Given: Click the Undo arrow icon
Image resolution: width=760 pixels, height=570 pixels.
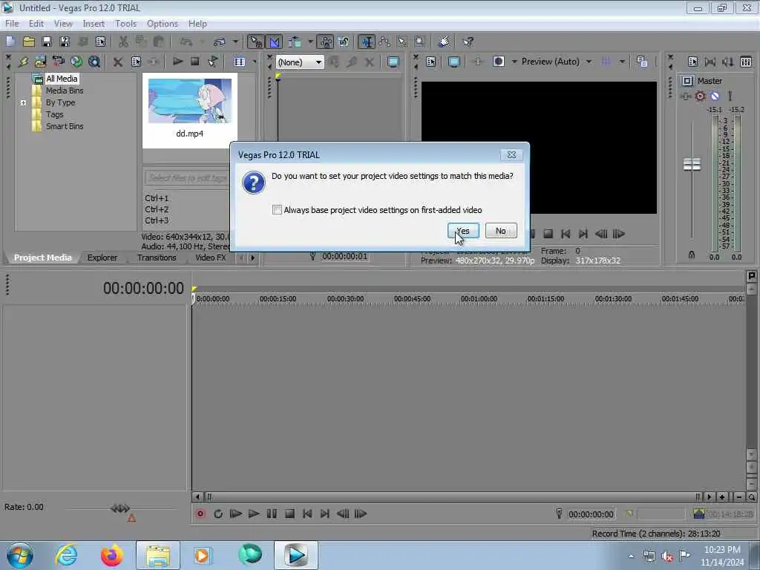Looking at the screenshot, I should click(186, 42).
